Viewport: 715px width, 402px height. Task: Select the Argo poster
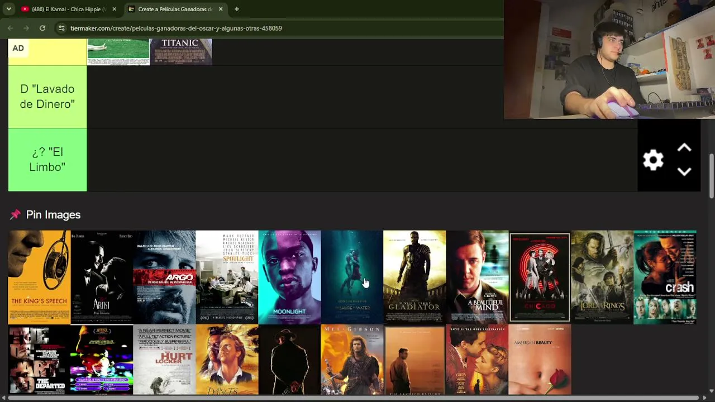click(164, 277)
